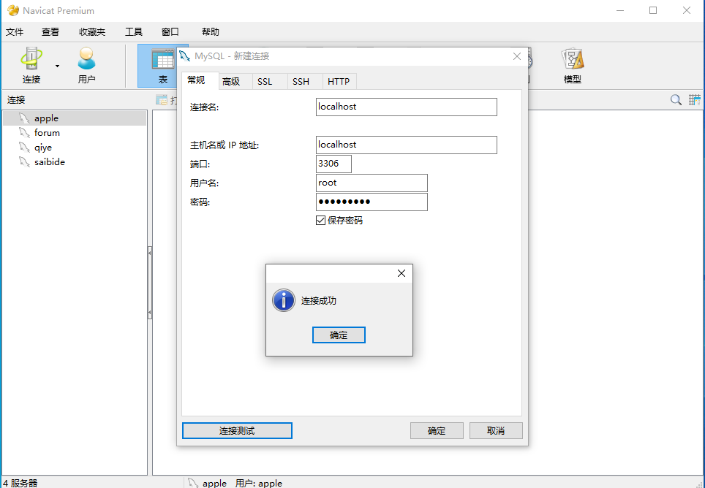The height and width of the screenshot is (488, 705).
Task: Expand the 连接 toolbar dropdown arrow
Action: pos(57,66)
